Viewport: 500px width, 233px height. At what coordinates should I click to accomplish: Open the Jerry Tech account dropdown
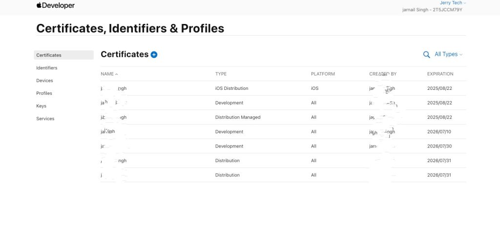(453, 3)
